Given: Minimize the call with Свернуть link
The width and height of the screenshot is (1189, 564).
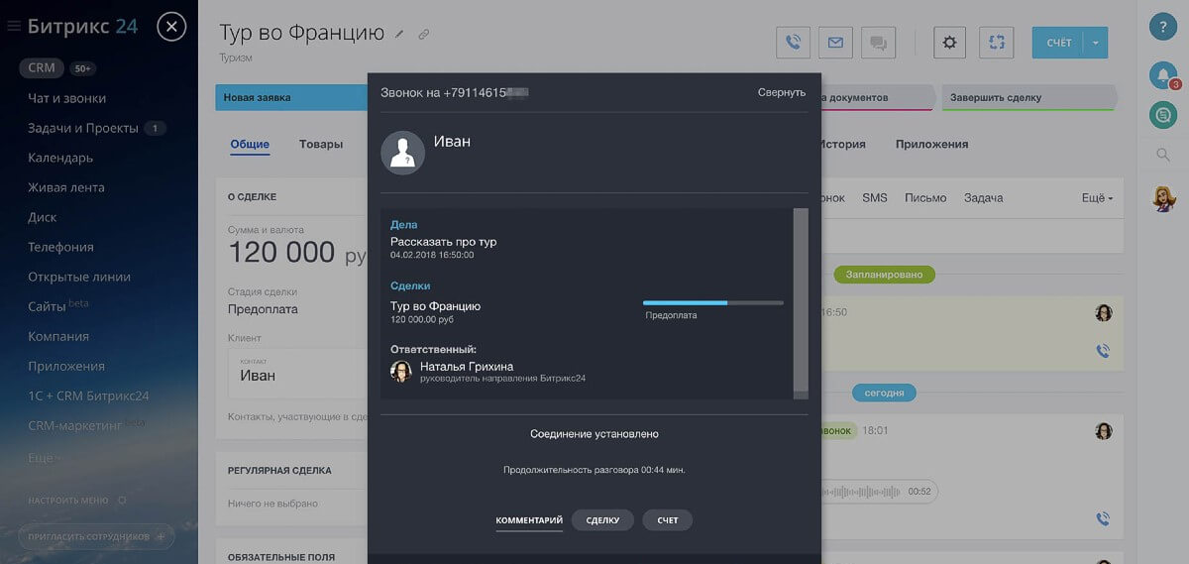Looking at the screenshot, I should pyautogui.click(x=782, y=92).
